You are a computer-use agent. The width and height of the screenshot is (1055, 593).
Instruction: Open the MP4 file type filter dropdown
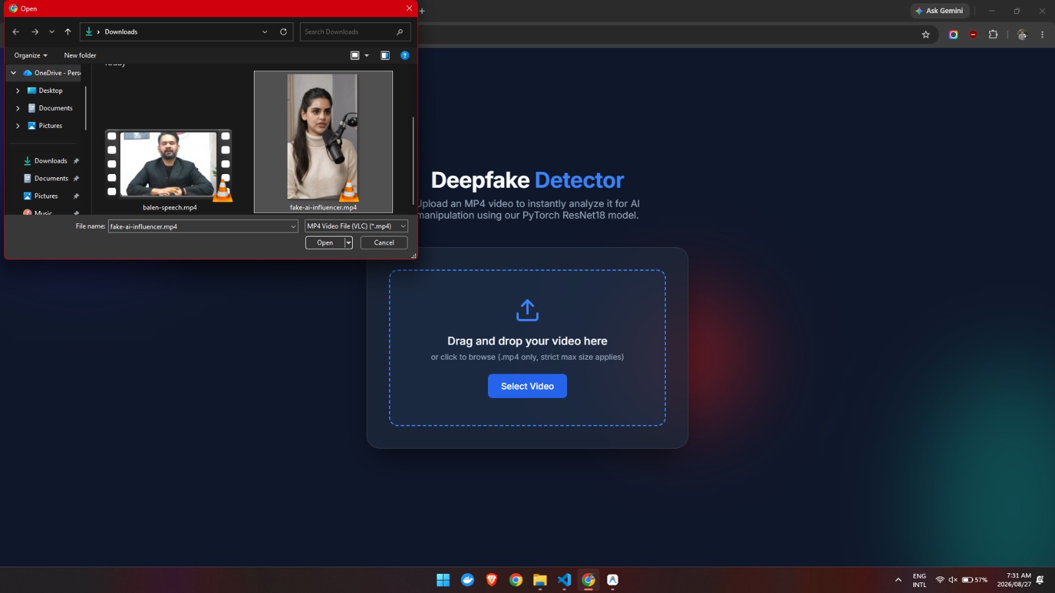pyautogui.click(x=356, y=226)
